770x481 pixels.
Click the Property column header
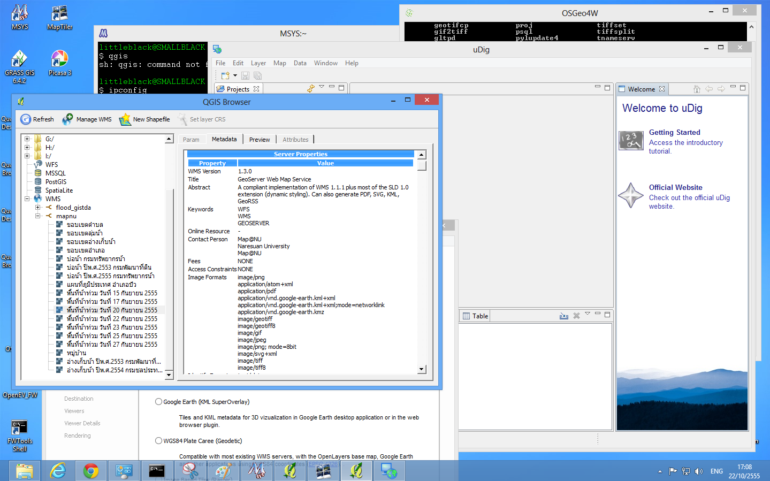[x=212, y=163]
